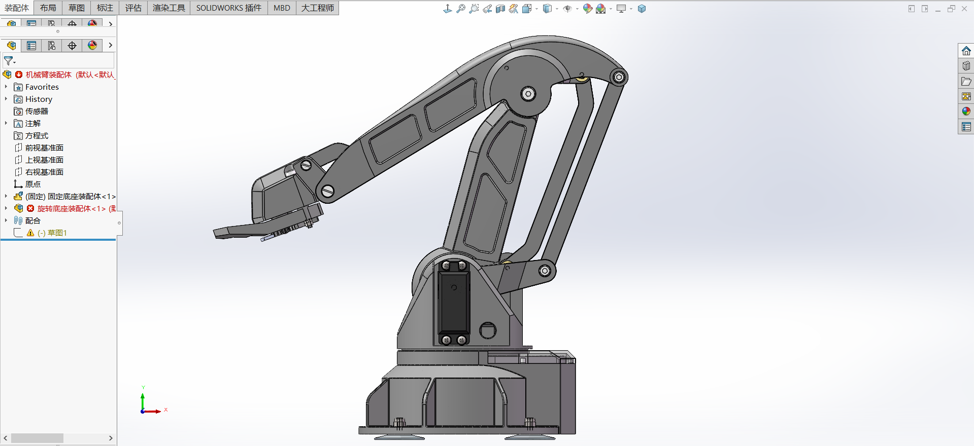Click the View Settings monitor icon

point(621,9)
